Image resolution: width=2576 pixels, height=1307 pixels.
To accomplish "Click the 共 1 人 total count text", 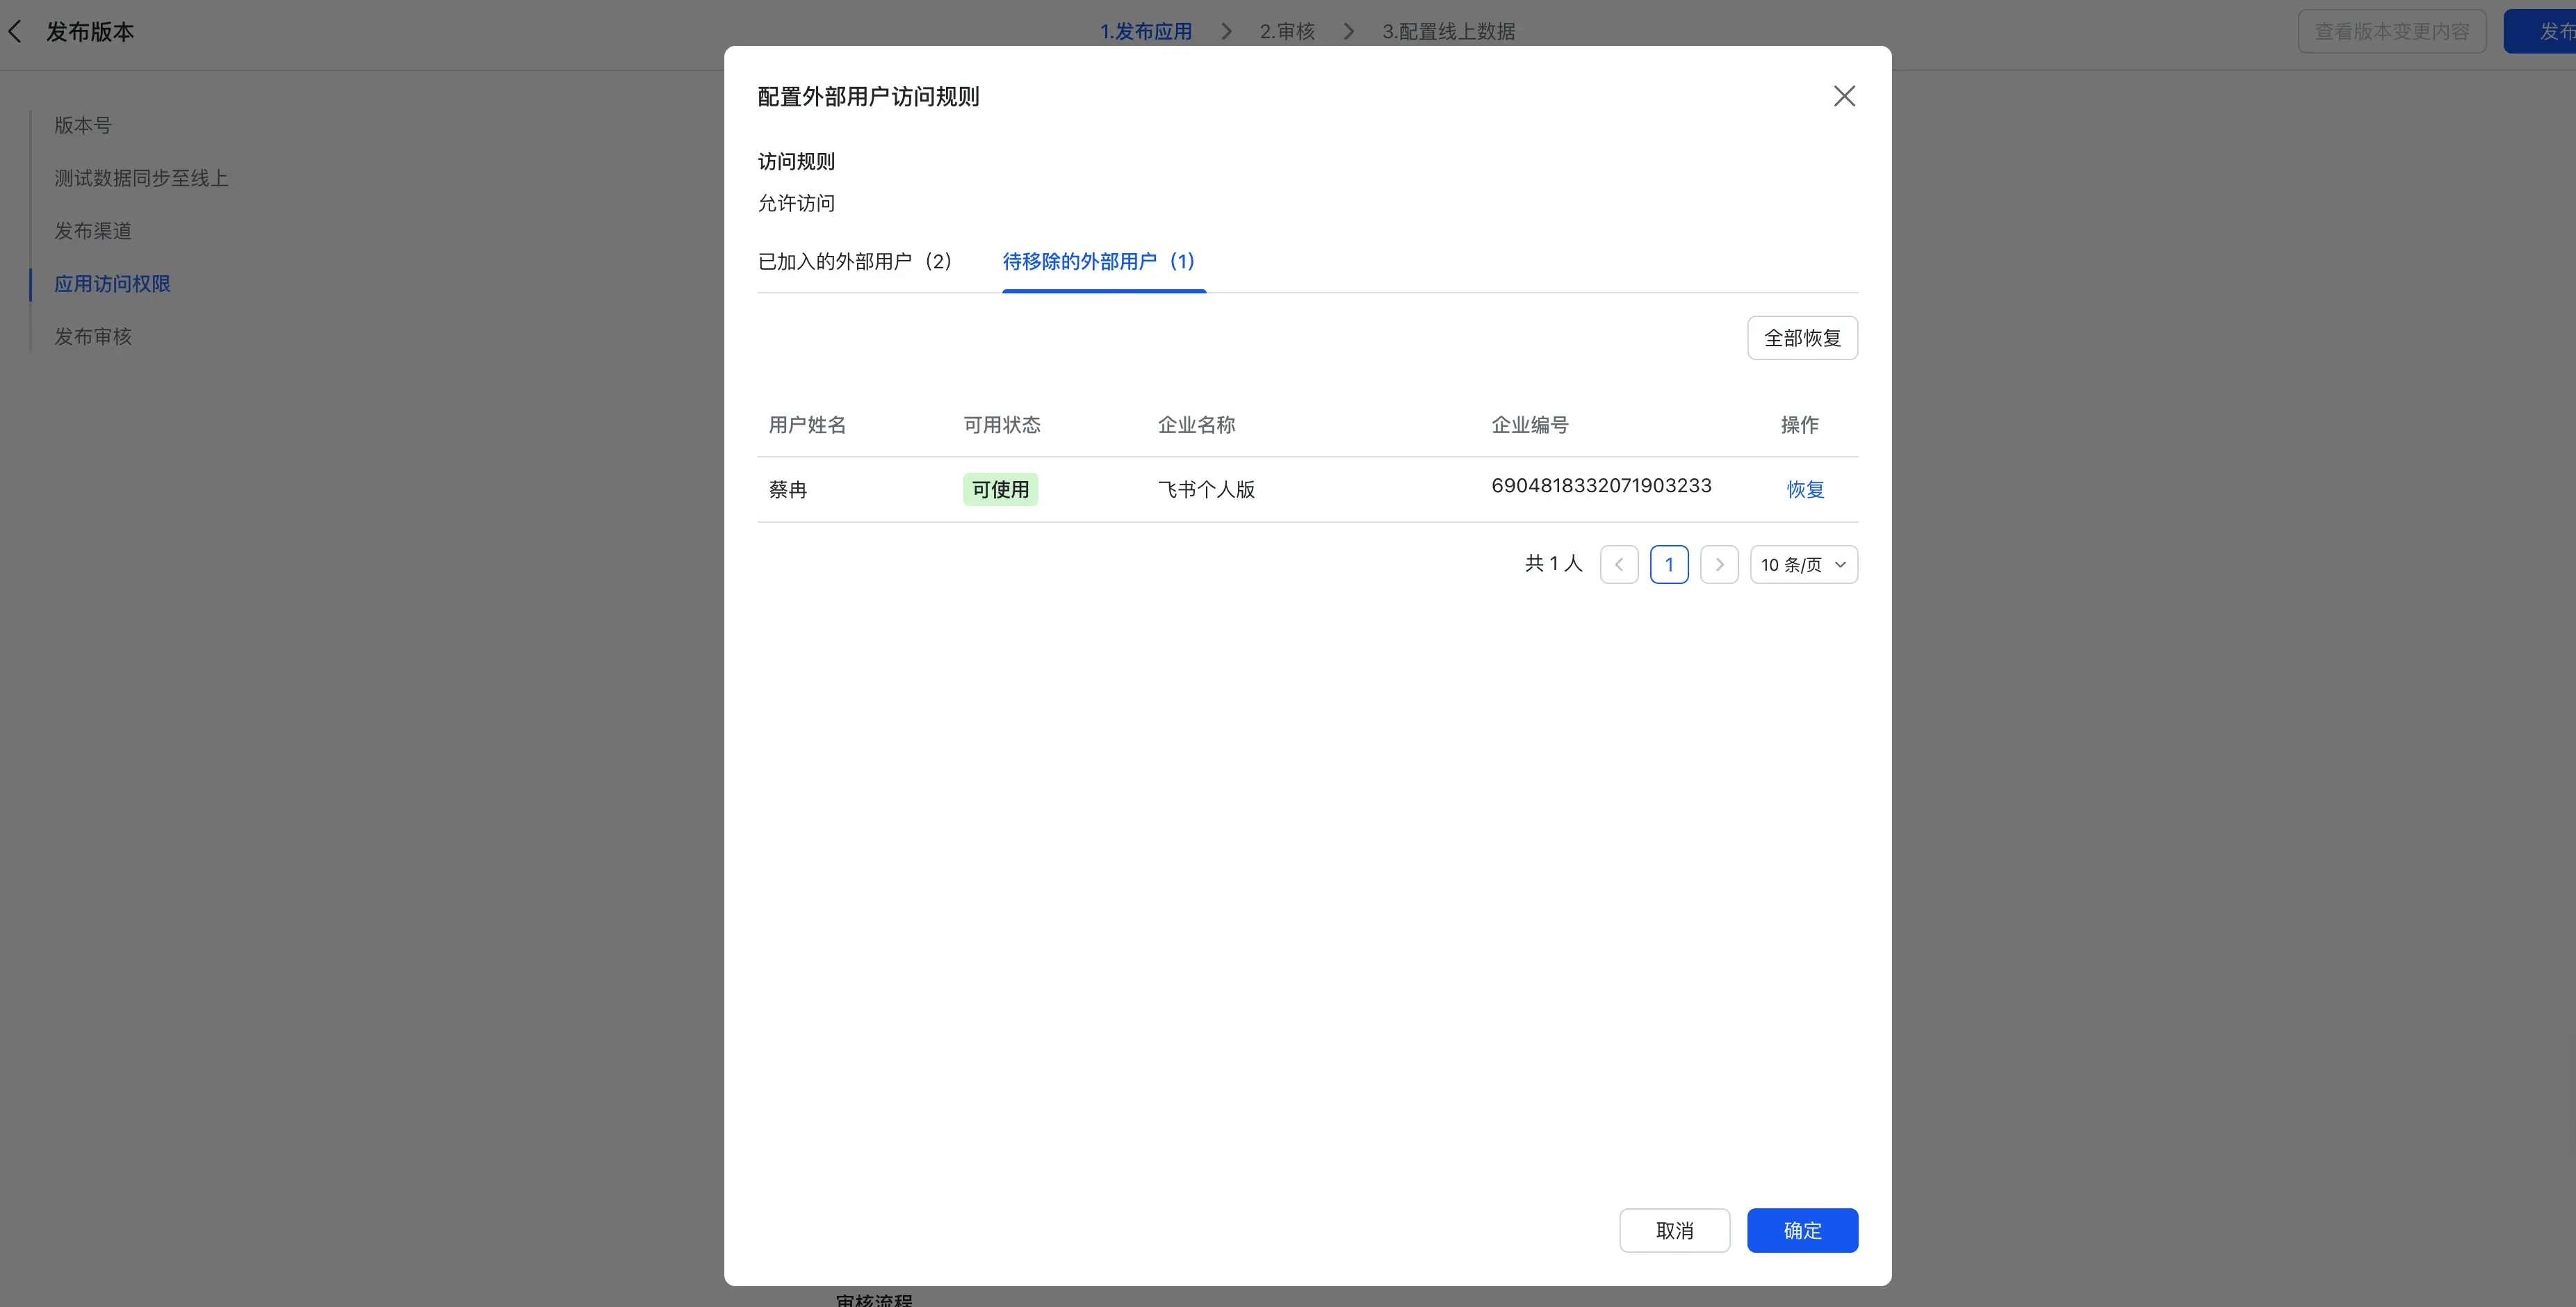I will (x=1553, y=564).
